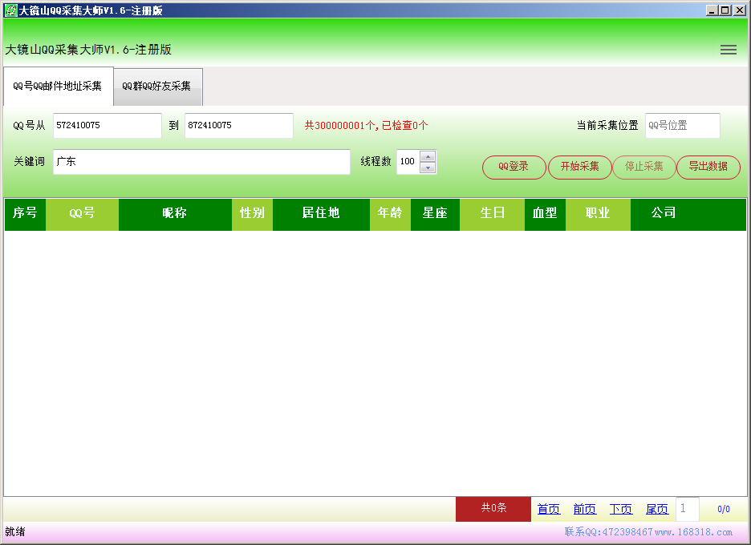751x545 pixels.
Task: Focus the 关键词 keyword input field
Action: click(201, 162)
